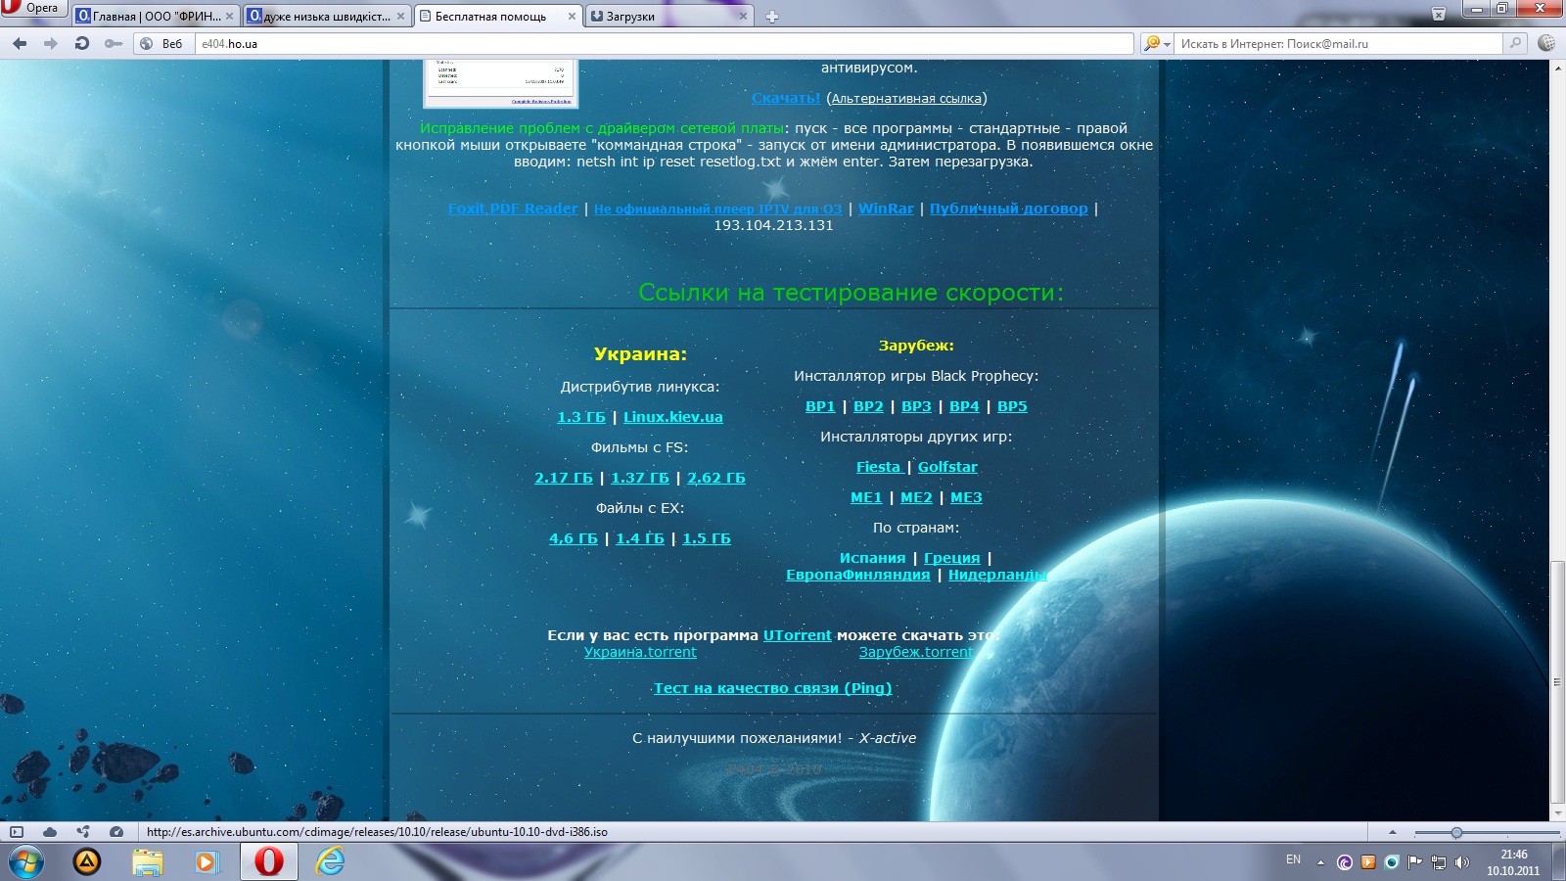Viewport: 1566px width, 881px height.
Task: Switch to tab Главная | ООО ФРИН
Action: tap(157, 16)
